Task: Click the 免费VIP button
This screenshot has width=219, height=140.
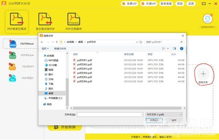Action: pos(130,4)
